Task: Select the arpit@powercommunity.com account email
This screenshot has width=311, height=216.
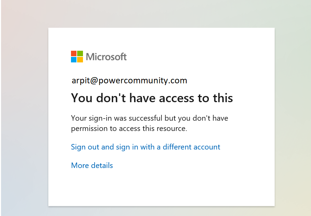Action: coord(129,81)
